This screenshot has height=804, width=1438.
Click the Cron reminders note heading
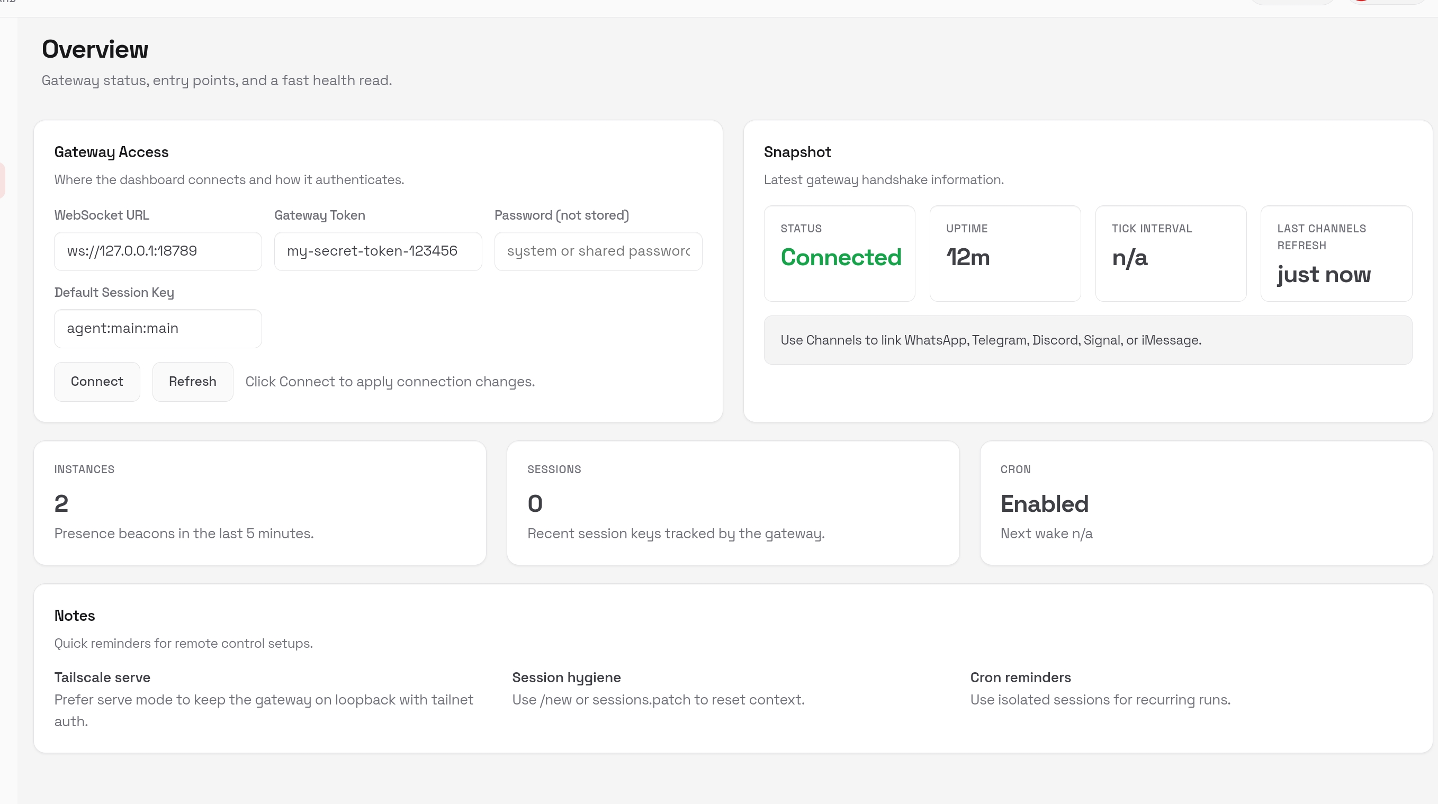[x=1020, y=677]
